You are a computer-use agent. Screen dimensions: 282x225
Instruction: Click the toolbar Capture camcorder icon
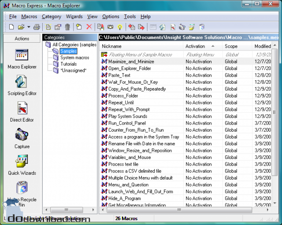point(182,27)
